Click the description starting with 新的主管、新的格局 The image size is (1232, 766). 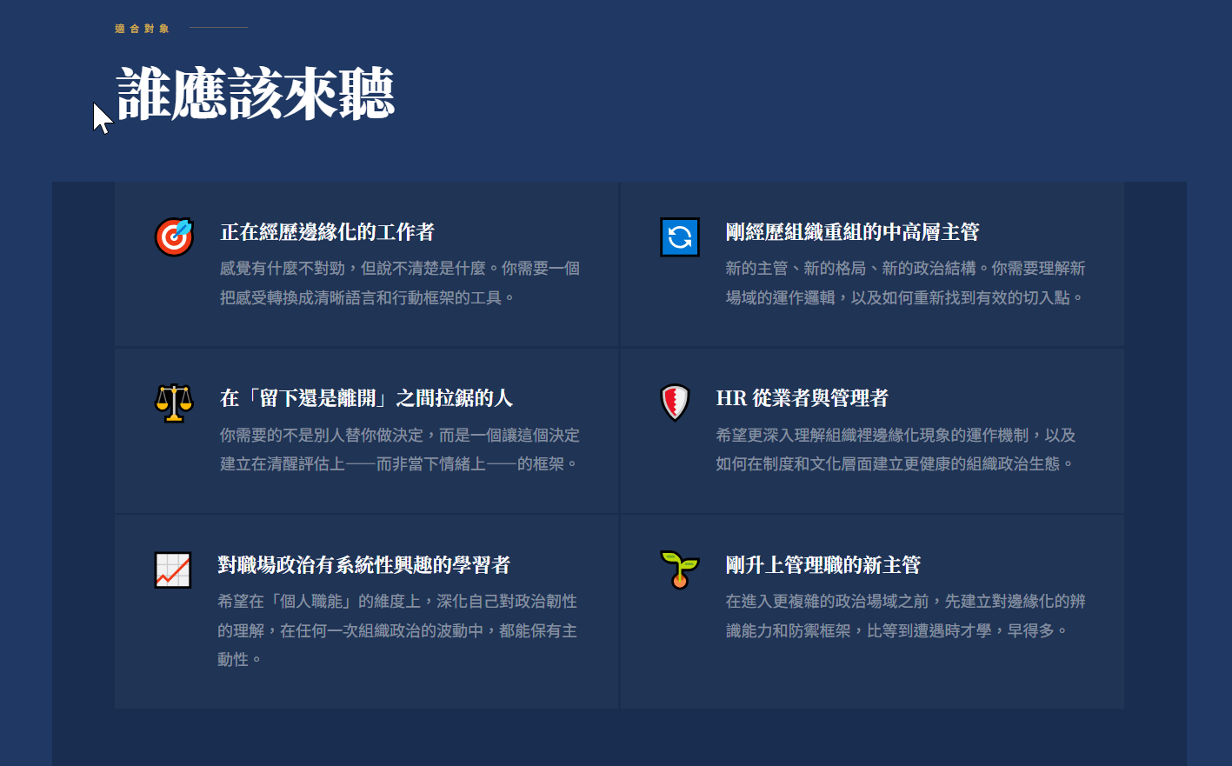point(905,283)
